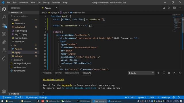Open the Explorer view in activity bar
184x103 pixels.
4,9
